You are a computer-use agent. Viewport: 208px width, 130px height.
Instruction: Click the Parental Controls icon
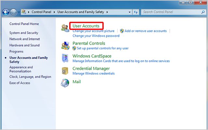[65, 45]
